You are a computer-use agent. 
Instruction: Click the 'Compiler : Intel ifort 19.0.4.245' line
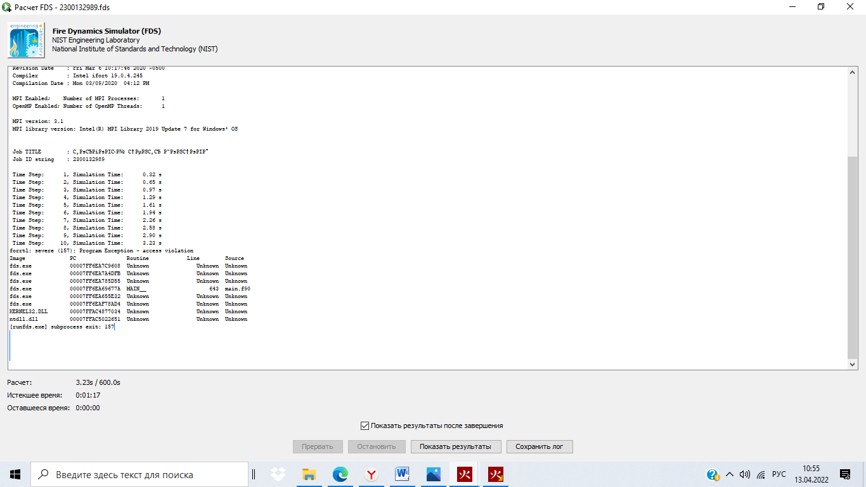click(x=77, y=75)
